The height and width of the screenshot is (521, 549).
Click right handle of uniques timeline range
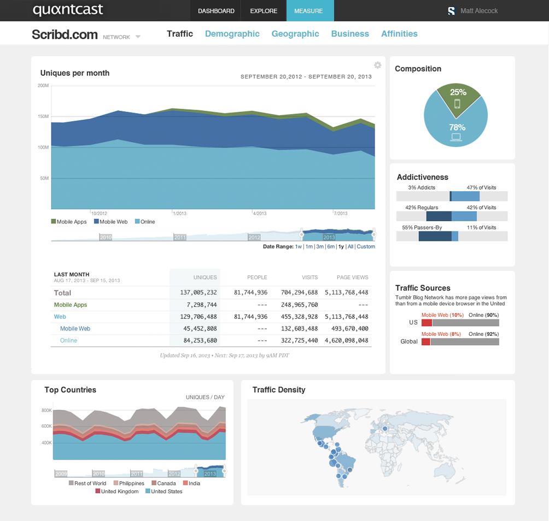coord(374,234)
